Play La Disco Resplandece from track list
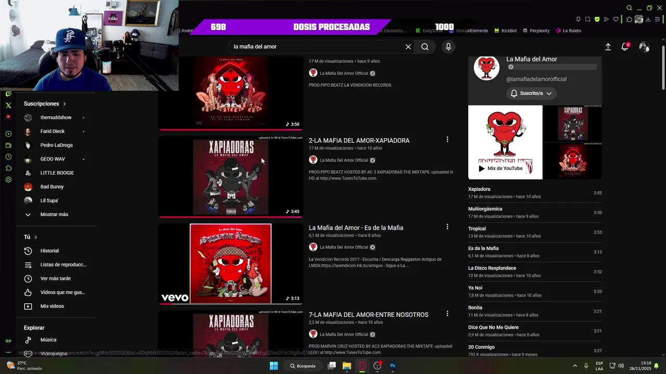This screenshot has height=374, width=666. [x=535, y=272]
